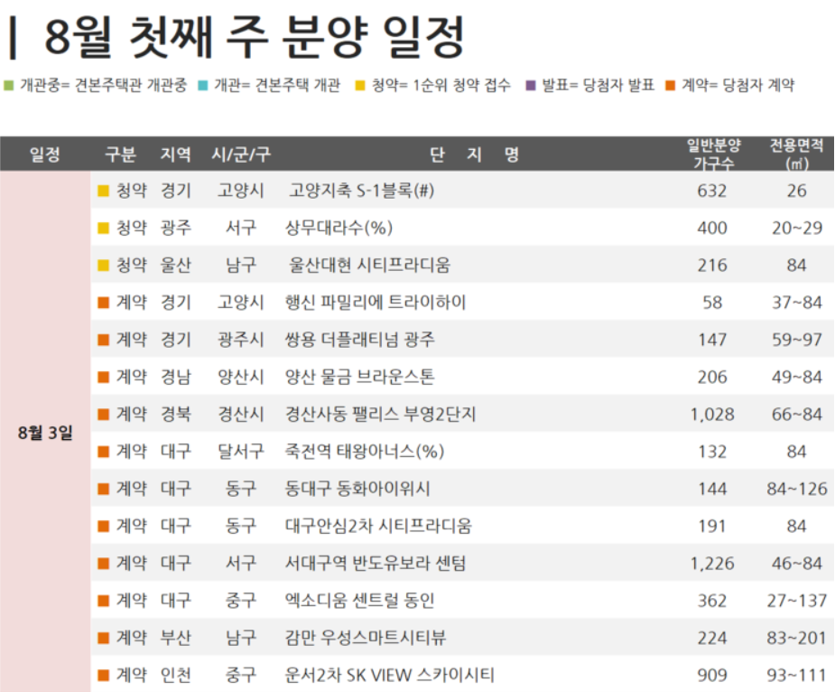Select '상무대라수(%)' complex name
Screen dimensions: 835x692
coord(339,228)
